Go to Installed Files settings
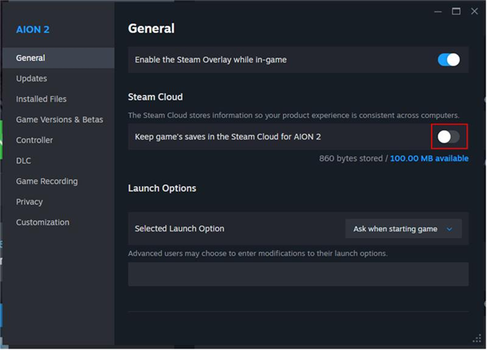This screenshot has height=350, width=487. pos(41,99)
